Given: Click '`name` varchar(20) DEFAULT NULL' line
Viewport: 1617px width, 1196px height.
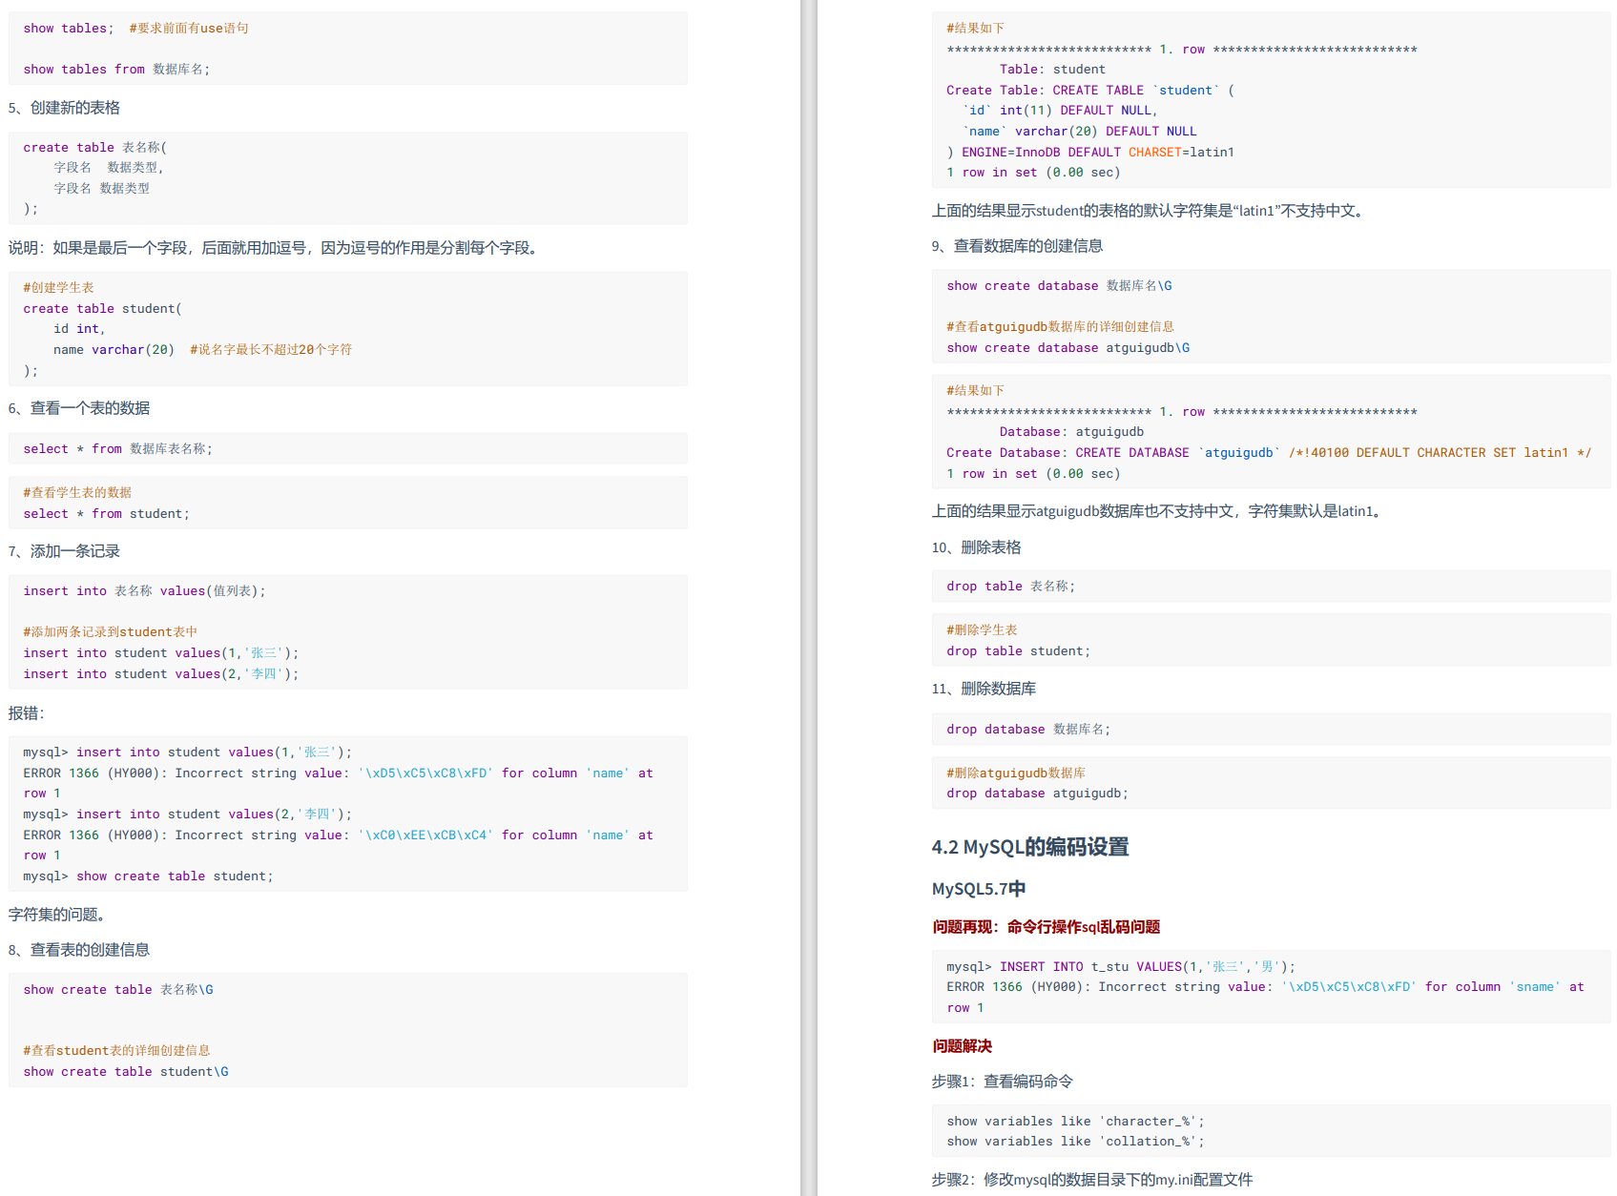Looking at the screenshot, I should coord(1079,132).
